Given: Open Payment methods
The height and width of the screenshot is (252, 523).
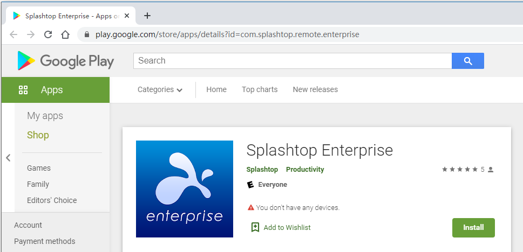Looking at the screenshot, I should [x=44, y=241].
